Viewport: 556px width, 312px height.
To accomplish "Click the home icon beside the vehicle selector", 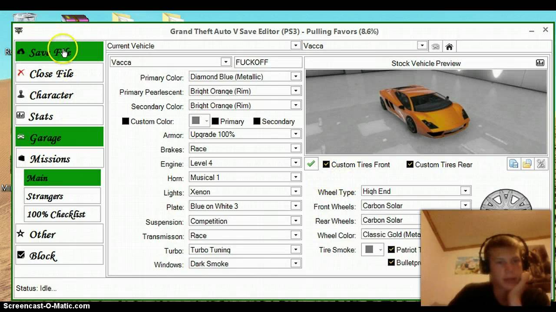I will (x=449, y=46).
